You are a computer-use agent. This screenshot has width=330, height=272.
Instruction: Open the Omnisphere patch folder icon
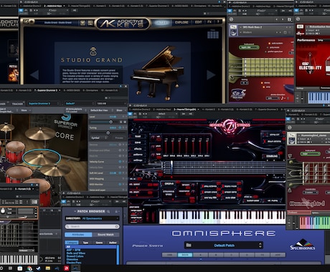189,245
